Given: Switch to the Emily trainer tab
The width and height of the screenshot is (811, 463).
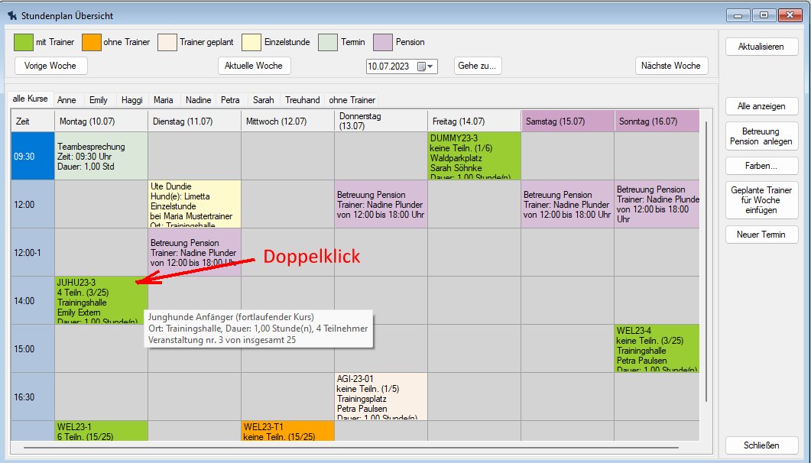Looking at the screenshot, I should point(98,100).
